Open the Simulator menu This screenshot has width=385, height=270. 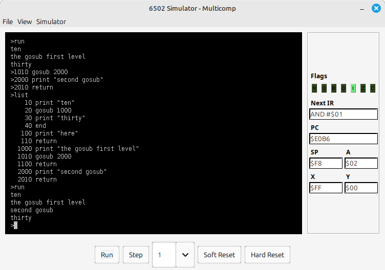click(51, 21)
